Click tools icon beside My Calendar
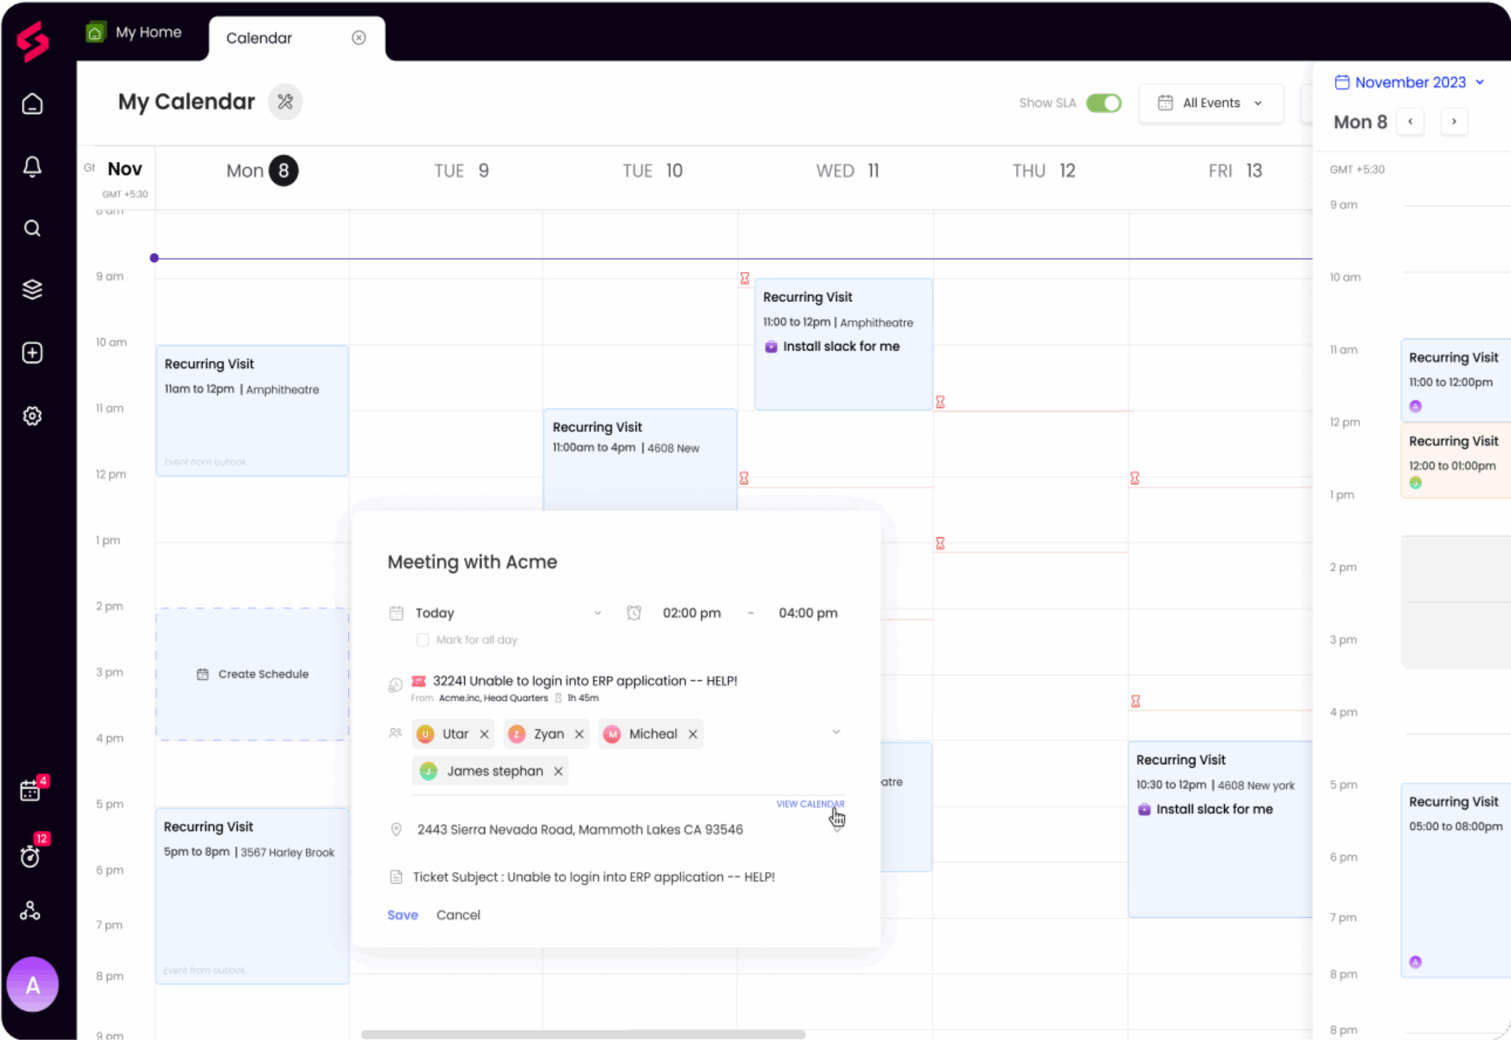The height and width of the screenshot is (1040, 1511). (x=286, y=102)
